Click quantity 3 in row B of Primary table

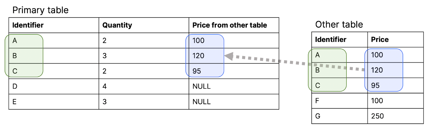pyautogui.click(x=105, y=56)
